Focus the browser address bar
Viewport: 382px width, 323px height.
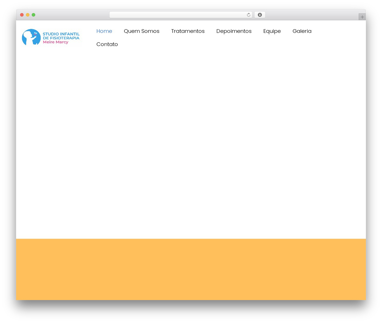click(x=181, y=15)
